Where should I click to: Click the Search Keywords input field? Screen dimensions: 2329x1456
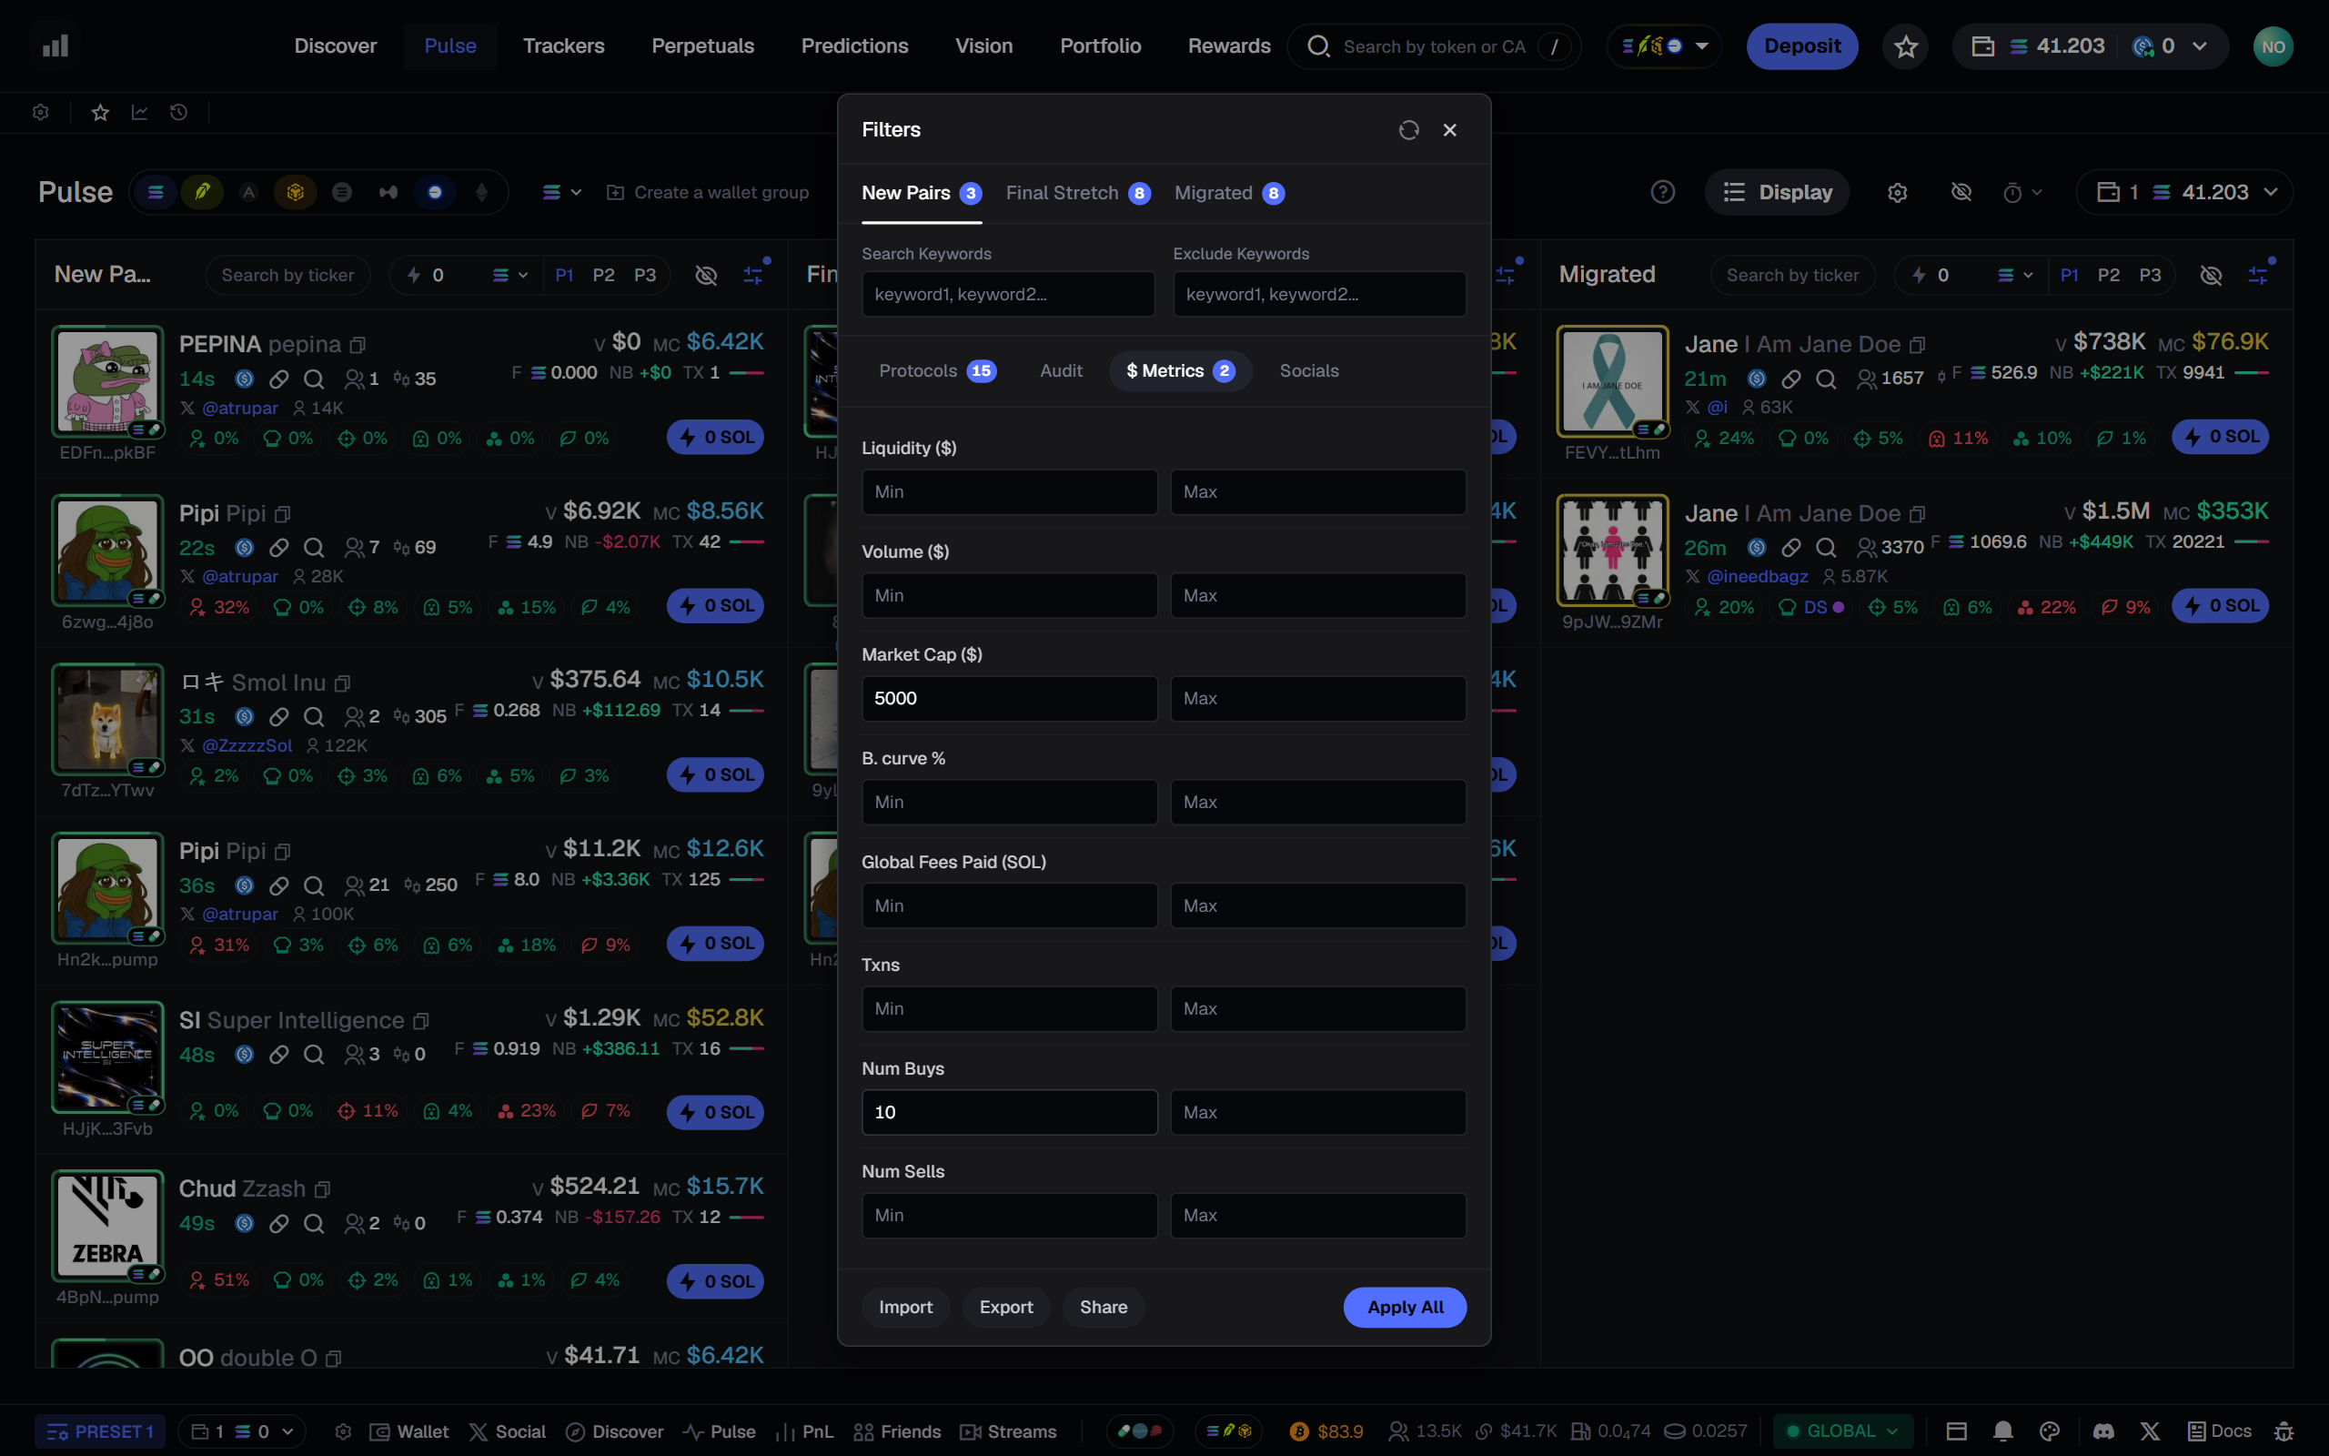pyautogui.click(x=1008, y=294)
